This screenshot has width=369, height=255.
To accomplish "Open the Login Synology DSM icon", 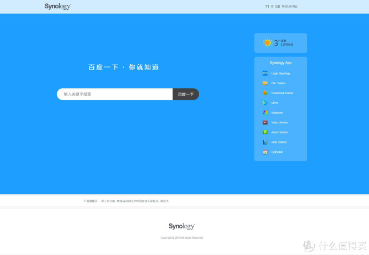I will point(265,73).
